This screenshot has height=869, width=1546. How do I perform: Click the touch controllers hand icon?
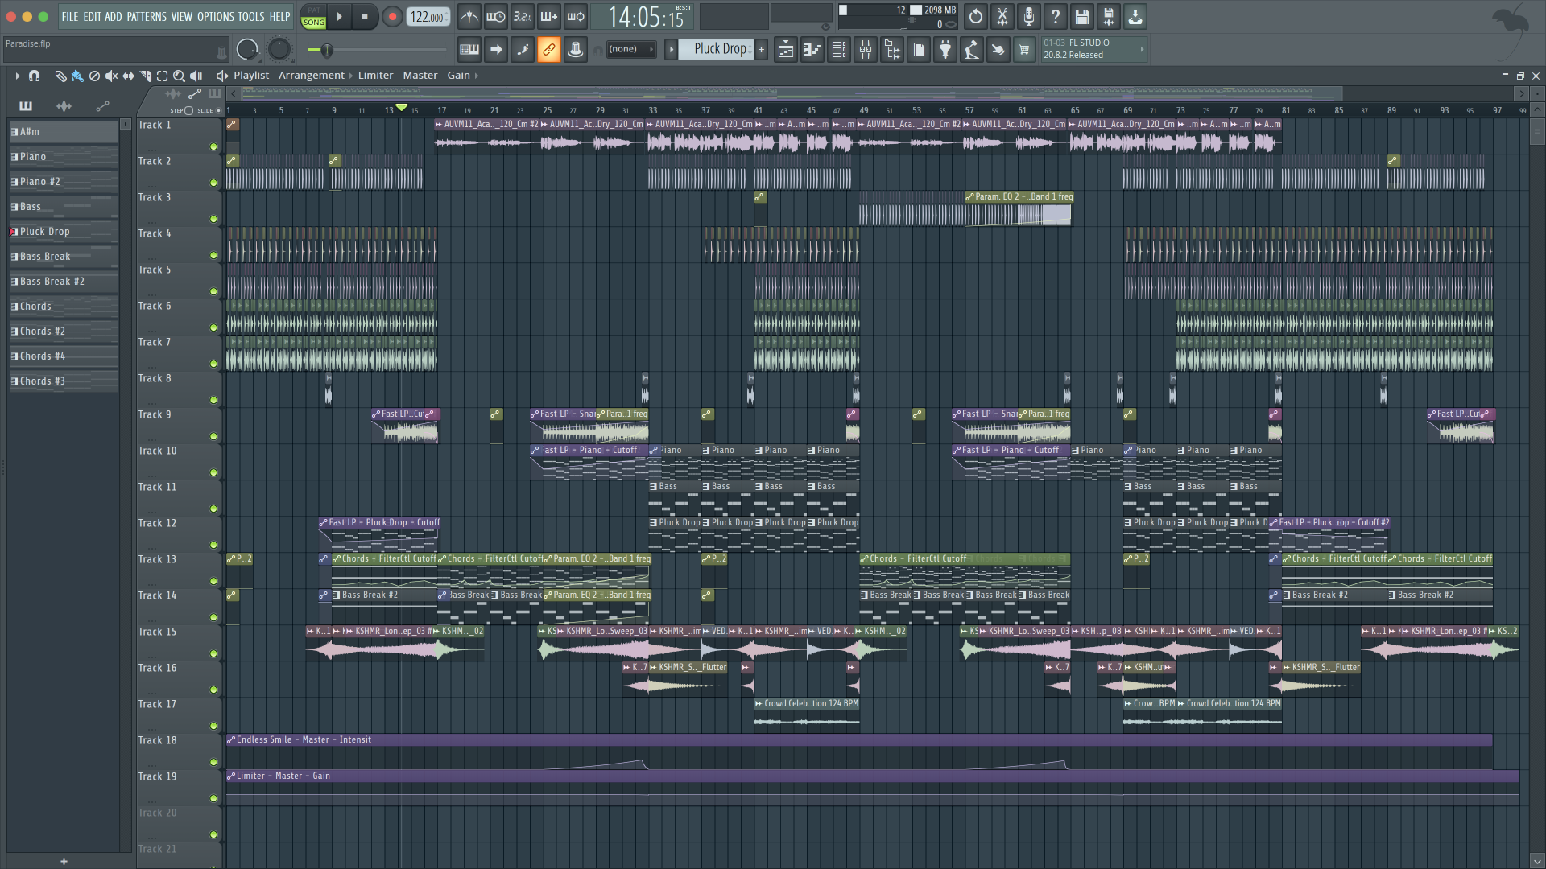pos(998,50)
